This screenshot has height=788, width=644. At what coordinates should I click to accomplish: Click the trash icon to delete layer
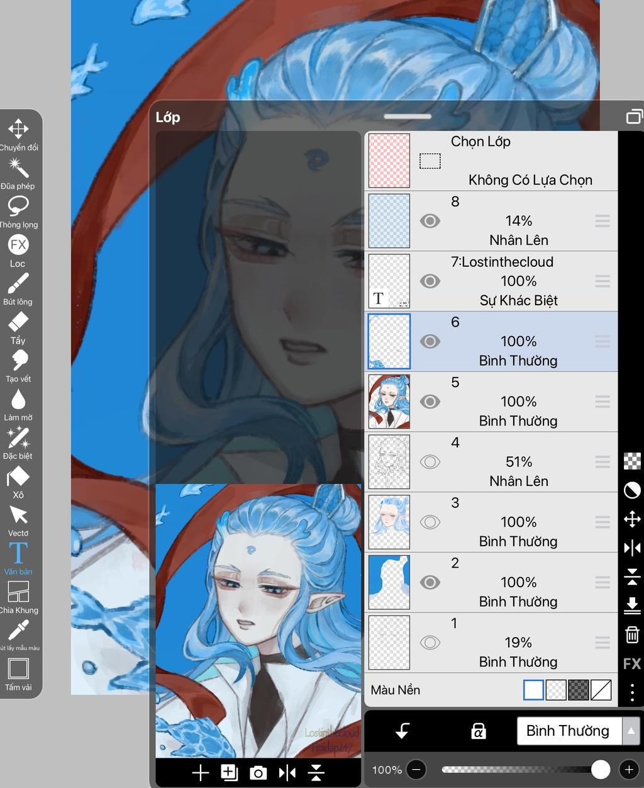pos(632,634)
